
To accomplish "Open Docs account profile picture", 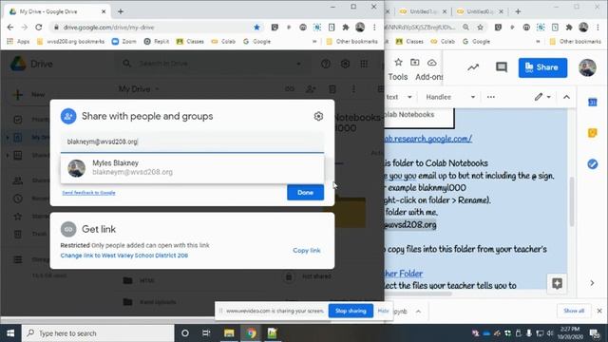I will point(587,67).
